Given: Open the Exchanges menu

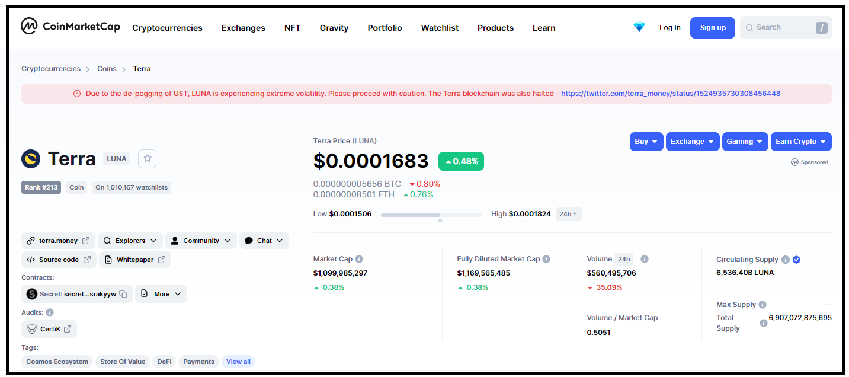Looking at the screenshot, I should pyautogui.click(x=244, y=28).
